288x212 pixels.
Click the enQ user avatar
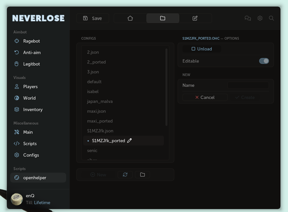(17, 199)
